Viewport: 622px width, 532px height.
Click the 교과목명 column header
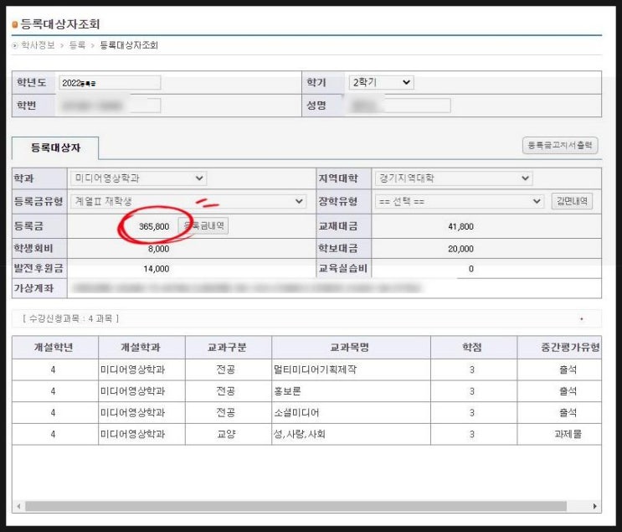click(351, 348)
